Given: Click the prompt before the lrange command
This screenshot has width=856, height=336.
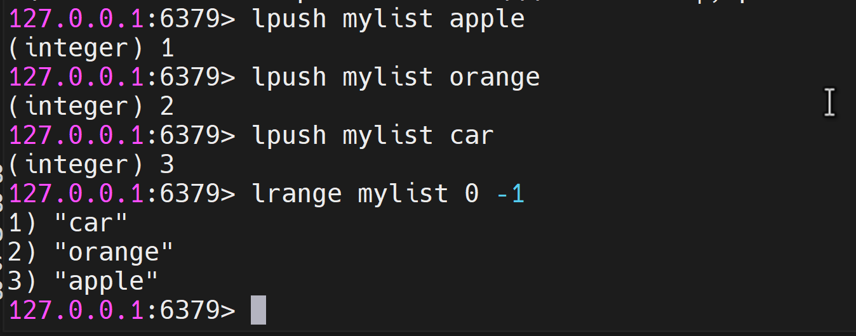Looking at the screenshot, I should point(122,194).
